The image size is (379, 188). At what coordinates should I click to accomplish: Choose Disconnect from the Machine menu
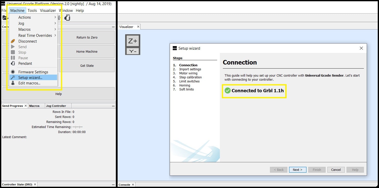pos(33,41)
